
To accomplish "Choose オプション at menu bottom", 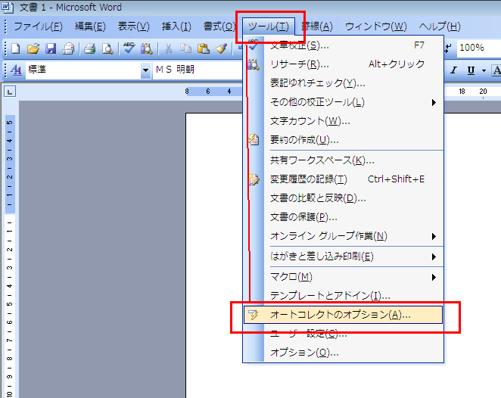I will point(343,353).
